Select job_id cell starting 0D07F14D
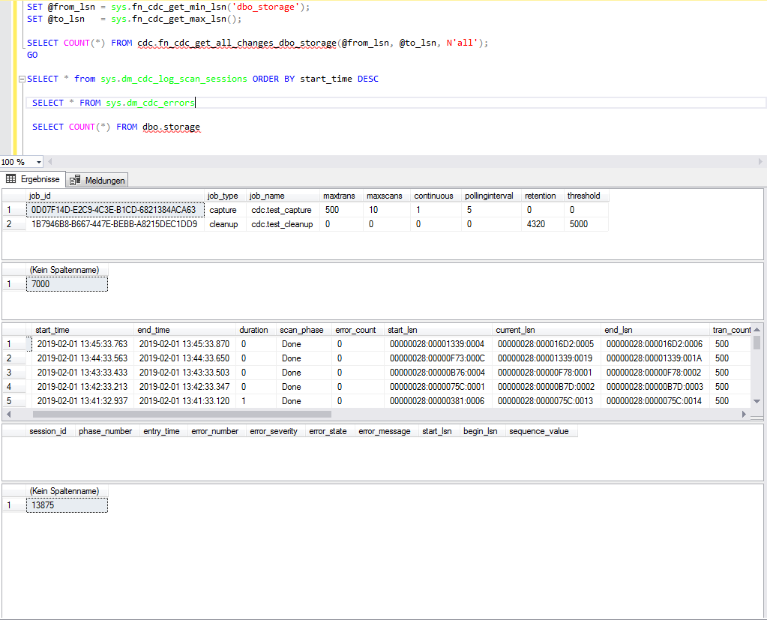The image size is (767, 620). pyautogui.click(x=115, y=210)
